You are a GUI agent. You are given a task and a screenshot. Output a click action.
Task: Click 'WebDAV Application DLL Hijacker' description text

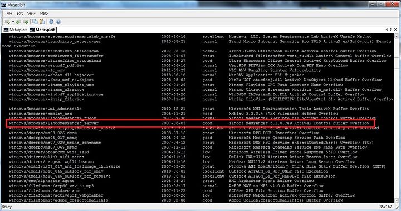pyautogui.click(x=266, y=75)
